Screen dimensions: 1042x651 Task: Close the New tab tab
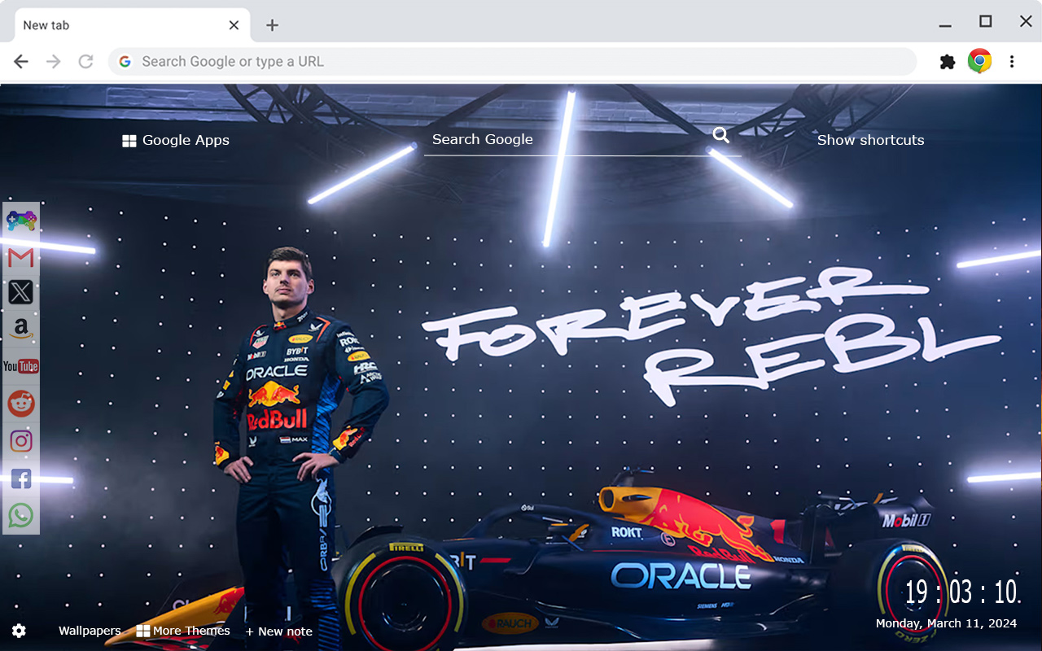click(234, 25)
